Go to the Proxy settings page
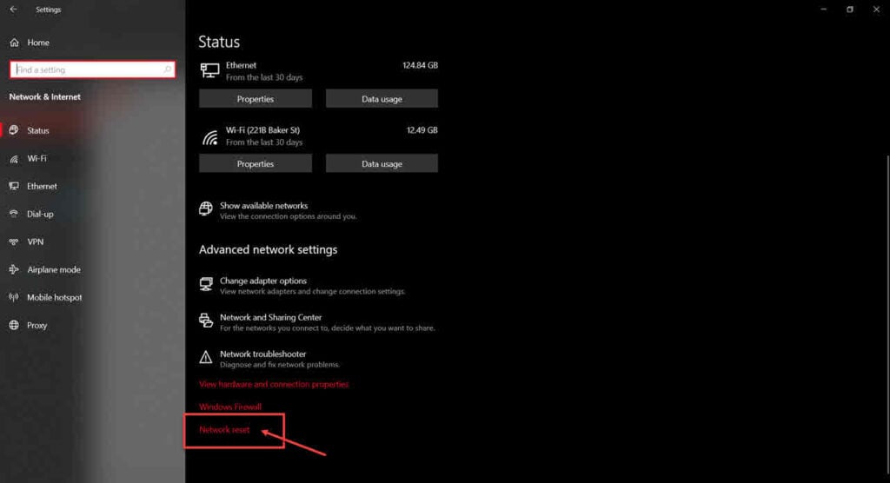 37,325
